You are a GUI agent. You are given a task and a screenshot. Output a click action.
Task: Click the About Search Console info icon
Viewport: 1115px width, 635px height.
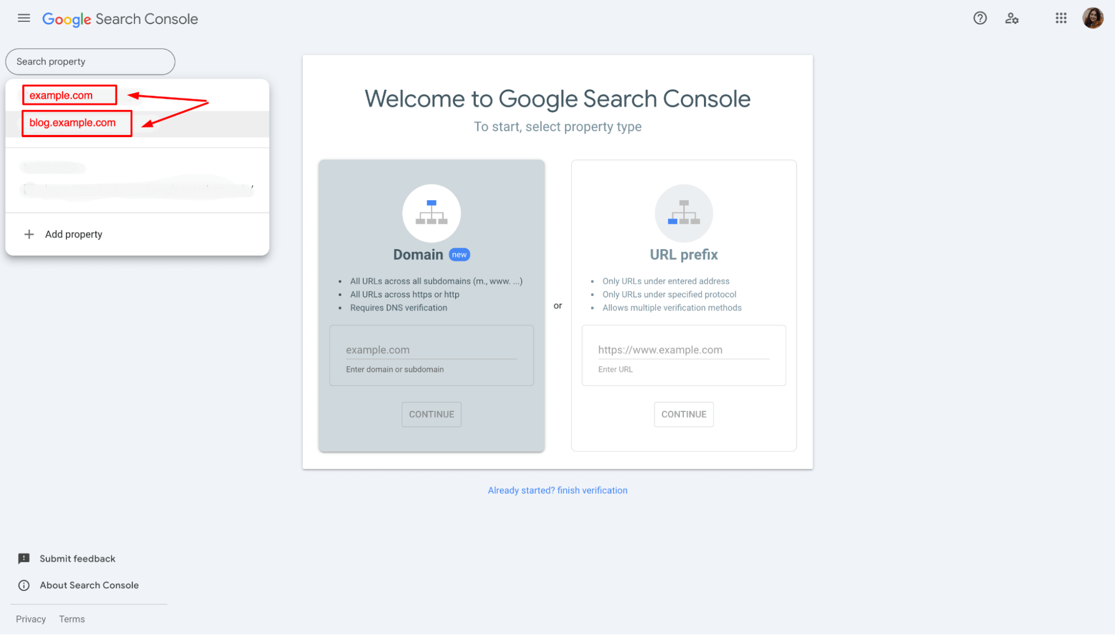[x=23, y=585]
